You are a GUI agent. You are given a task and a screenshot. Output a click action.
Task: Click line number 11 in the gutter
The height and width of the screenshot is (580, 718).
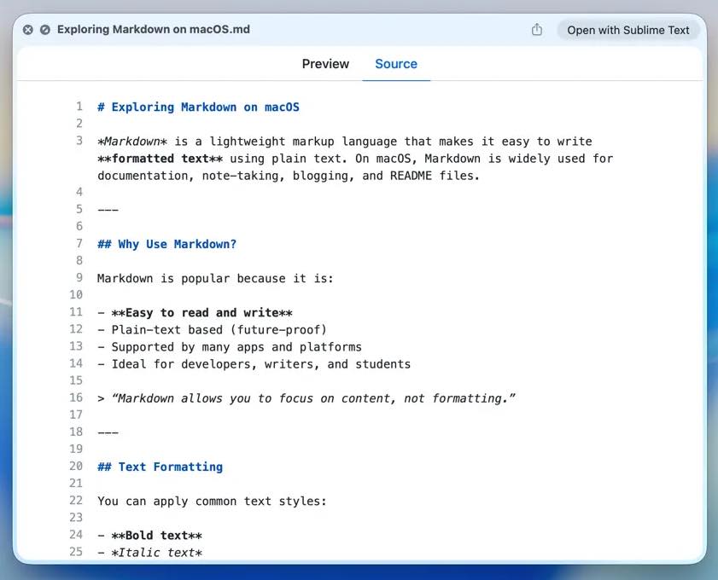click(77, 312)
